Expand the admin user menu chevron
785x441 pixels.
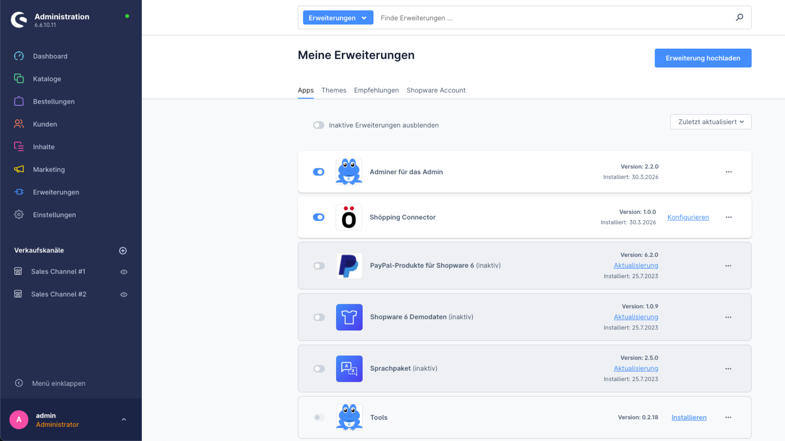[124, 419]
